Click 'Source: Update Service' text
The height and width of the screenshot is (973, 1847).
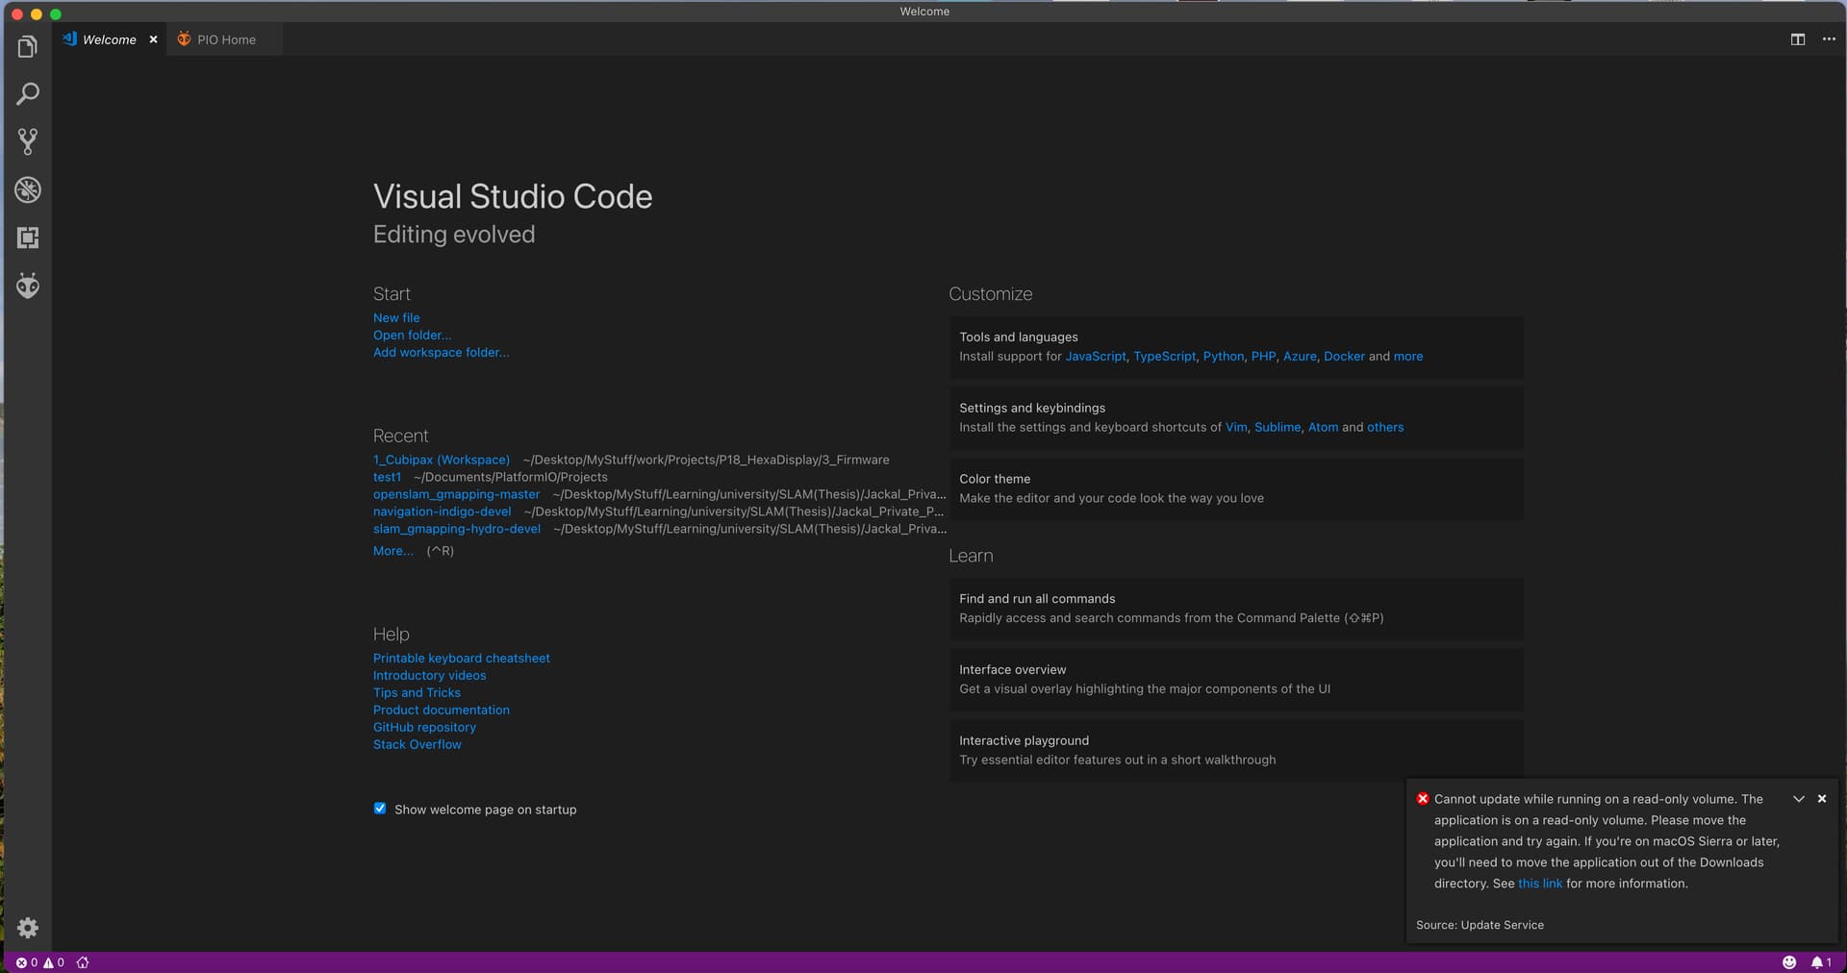pyautogui.click(x=1480, y=925)
